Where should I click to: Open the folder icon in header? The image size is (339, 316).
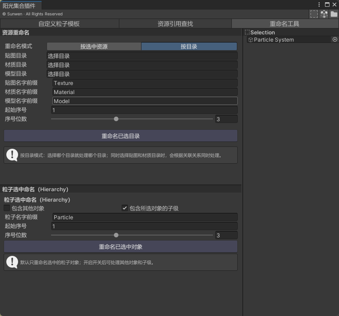334,14
